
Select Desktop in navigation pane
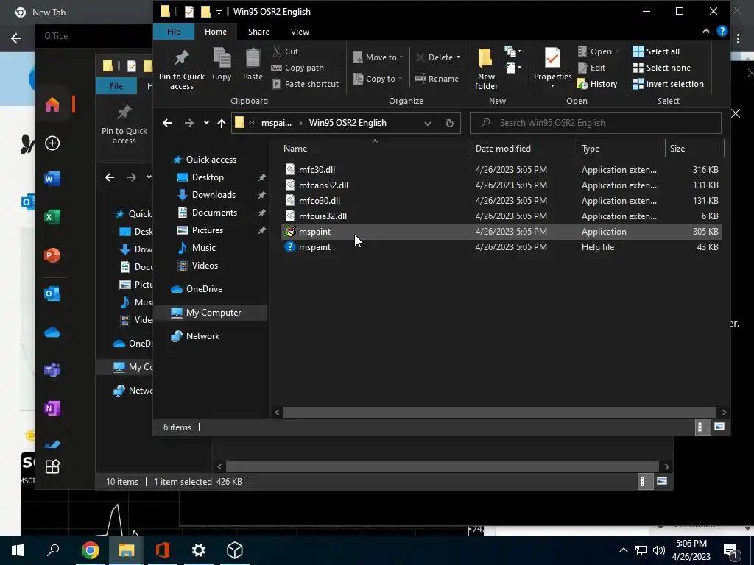pos(208,177)
